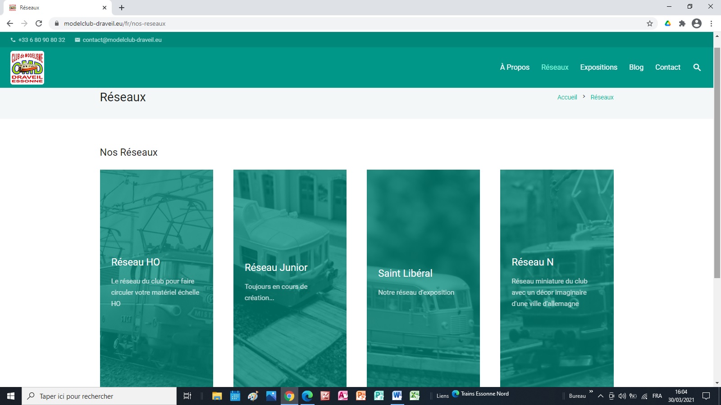This screenshot has width=721, height=405.
Task: Open Excel from the taskbar
Action: tap(415, 396)
